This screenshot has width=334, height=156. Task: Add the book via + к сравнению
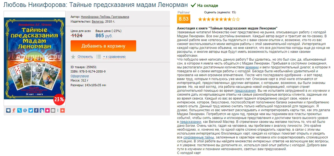click(114, 57)
